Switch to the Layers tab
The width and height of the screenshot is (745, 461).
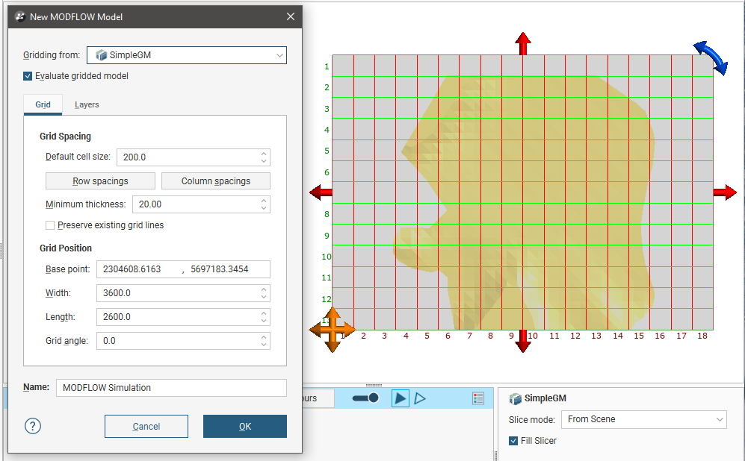(x=87, y=105)
